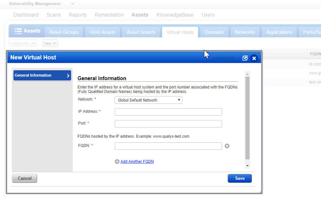321x198 pixels.
Task: Open the Reports section
Action: point(78,15)
